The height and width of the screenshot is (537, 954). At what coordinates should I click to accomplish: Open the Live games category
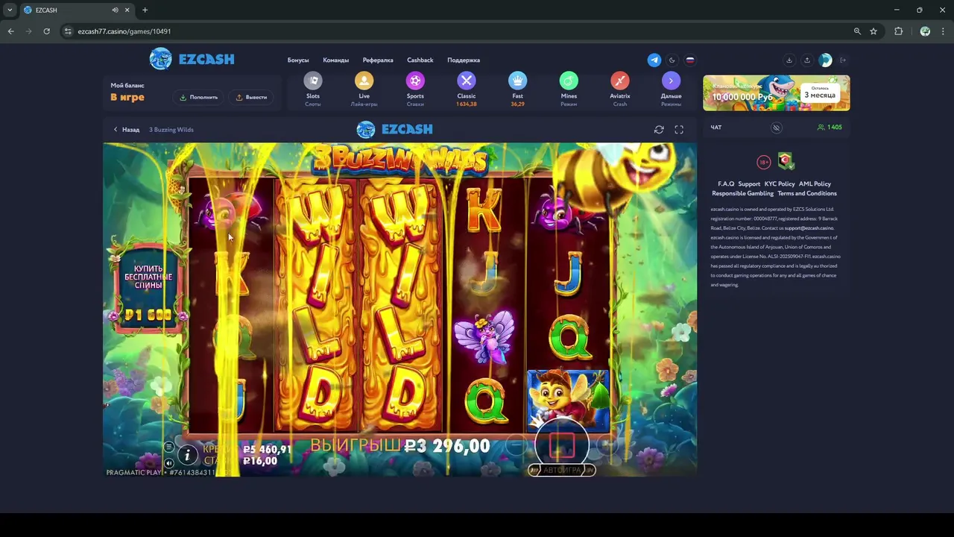[364, 89]
